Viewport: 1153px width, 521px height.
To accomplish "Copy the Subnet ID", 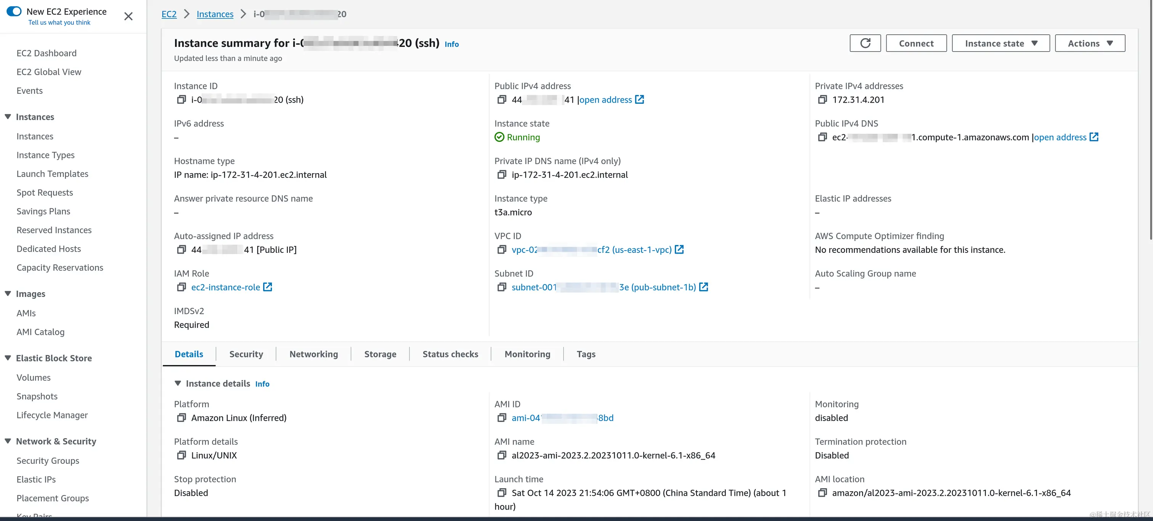I will 502,287.
